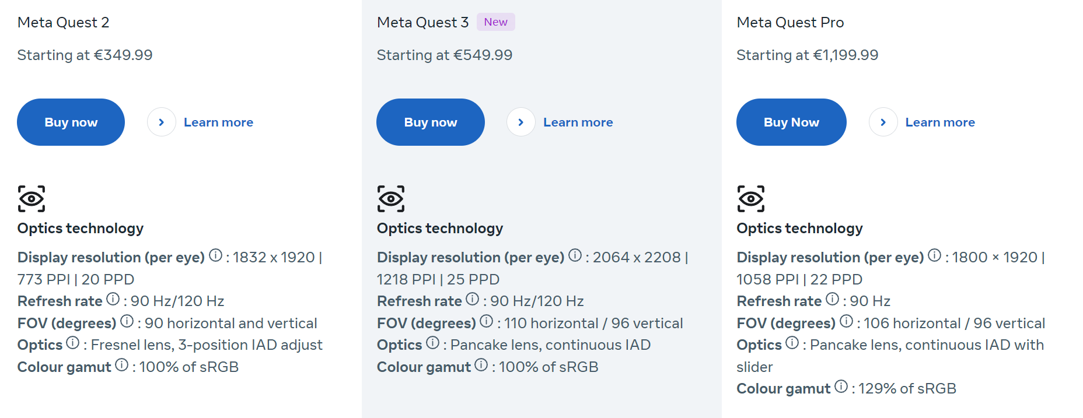
Task: Click Buy now for Meta Quest 3
Action: coord(431,122)
